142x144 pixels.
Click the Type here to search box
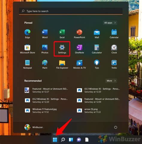coord(71,11)
